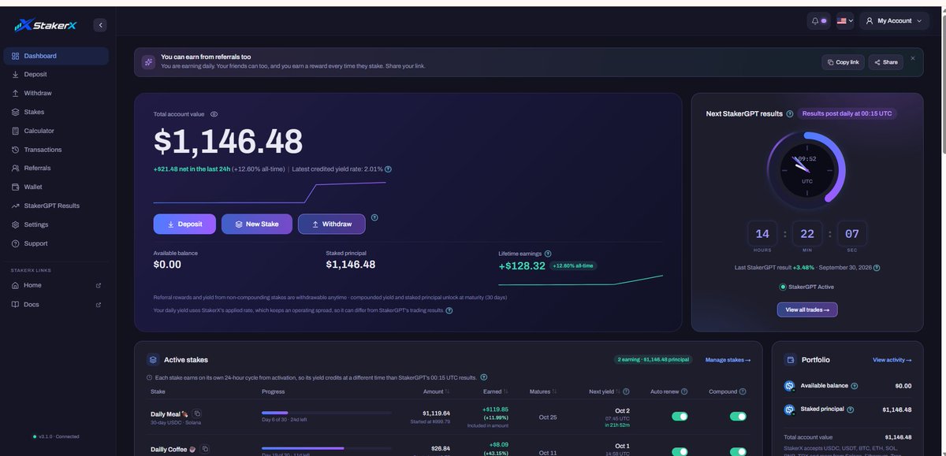
Task: Click the info icon after September 30, 2026
Action: tap(877, 268)
